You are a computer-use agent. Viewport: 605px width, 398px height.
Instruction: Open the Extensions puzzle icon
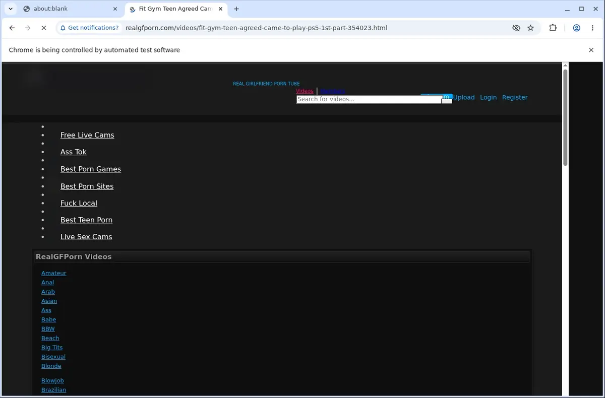coord(553,28)
